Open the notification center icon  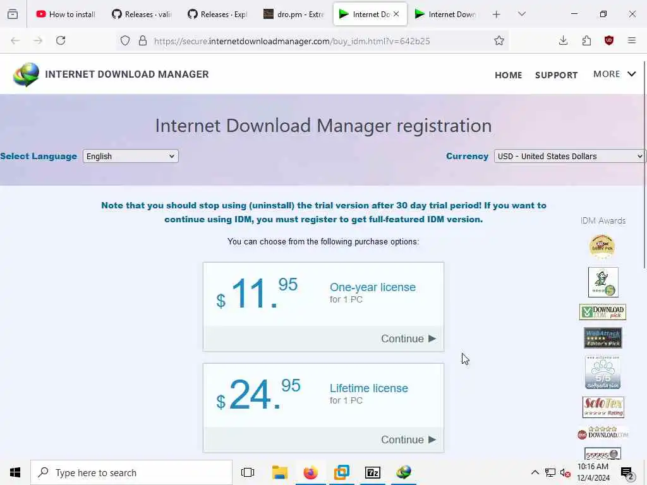tap(627, 474)
